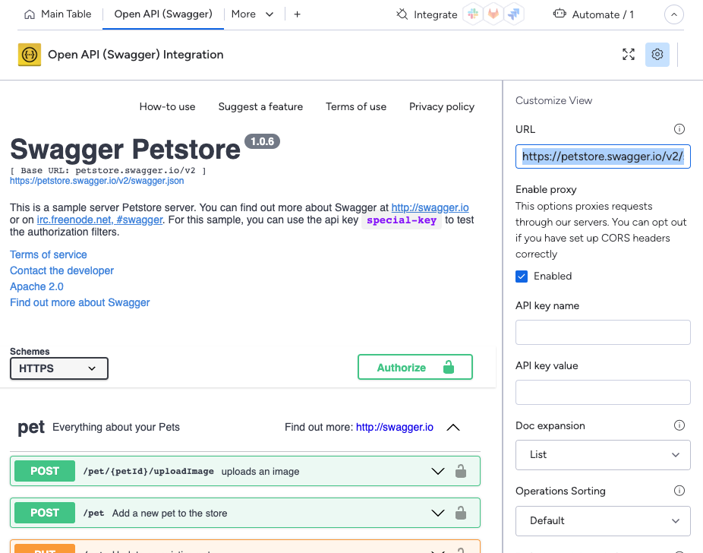Click the Integrate plug icon
Image resolution: width=703 pixels, height=553 pixels.
(x=402, y=14)
